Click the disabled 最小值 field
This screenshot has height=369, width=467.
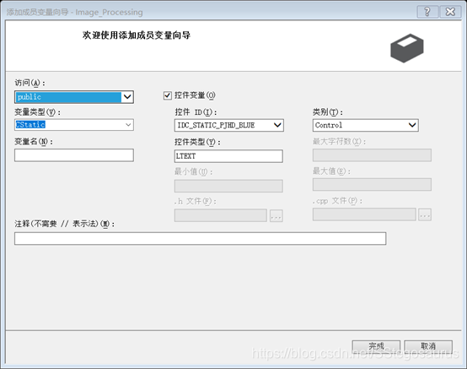[228, 186]
